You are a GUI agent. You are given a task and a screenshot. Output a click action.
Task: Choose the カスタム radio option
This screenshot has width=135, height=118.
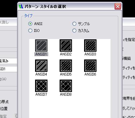click(x=74, y=31)
